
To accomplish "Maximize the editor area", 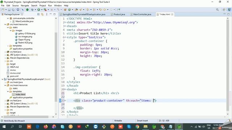I will coord(228,14).
